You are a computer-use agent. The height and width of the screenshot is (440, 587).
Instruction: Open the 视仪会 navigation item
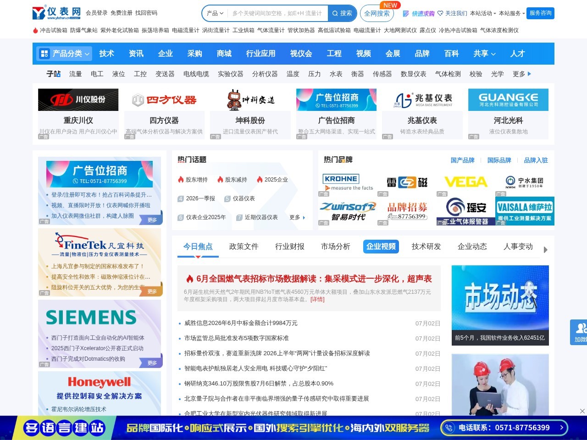click(x=301, y=54)
